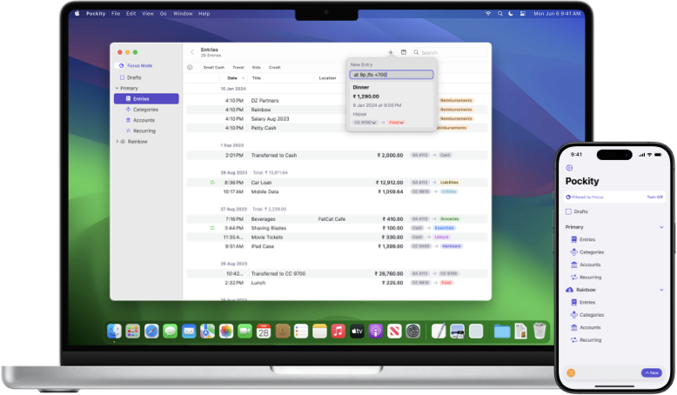Go back with the toolbar chevron
Viewport: 677px width, 395px height.
click(192, 52)
